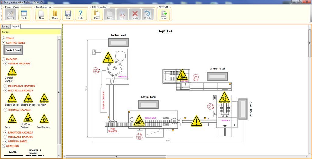Select the General Danger hazard symbol
This screenshot has height=159, width=312.
click(12, 71)
